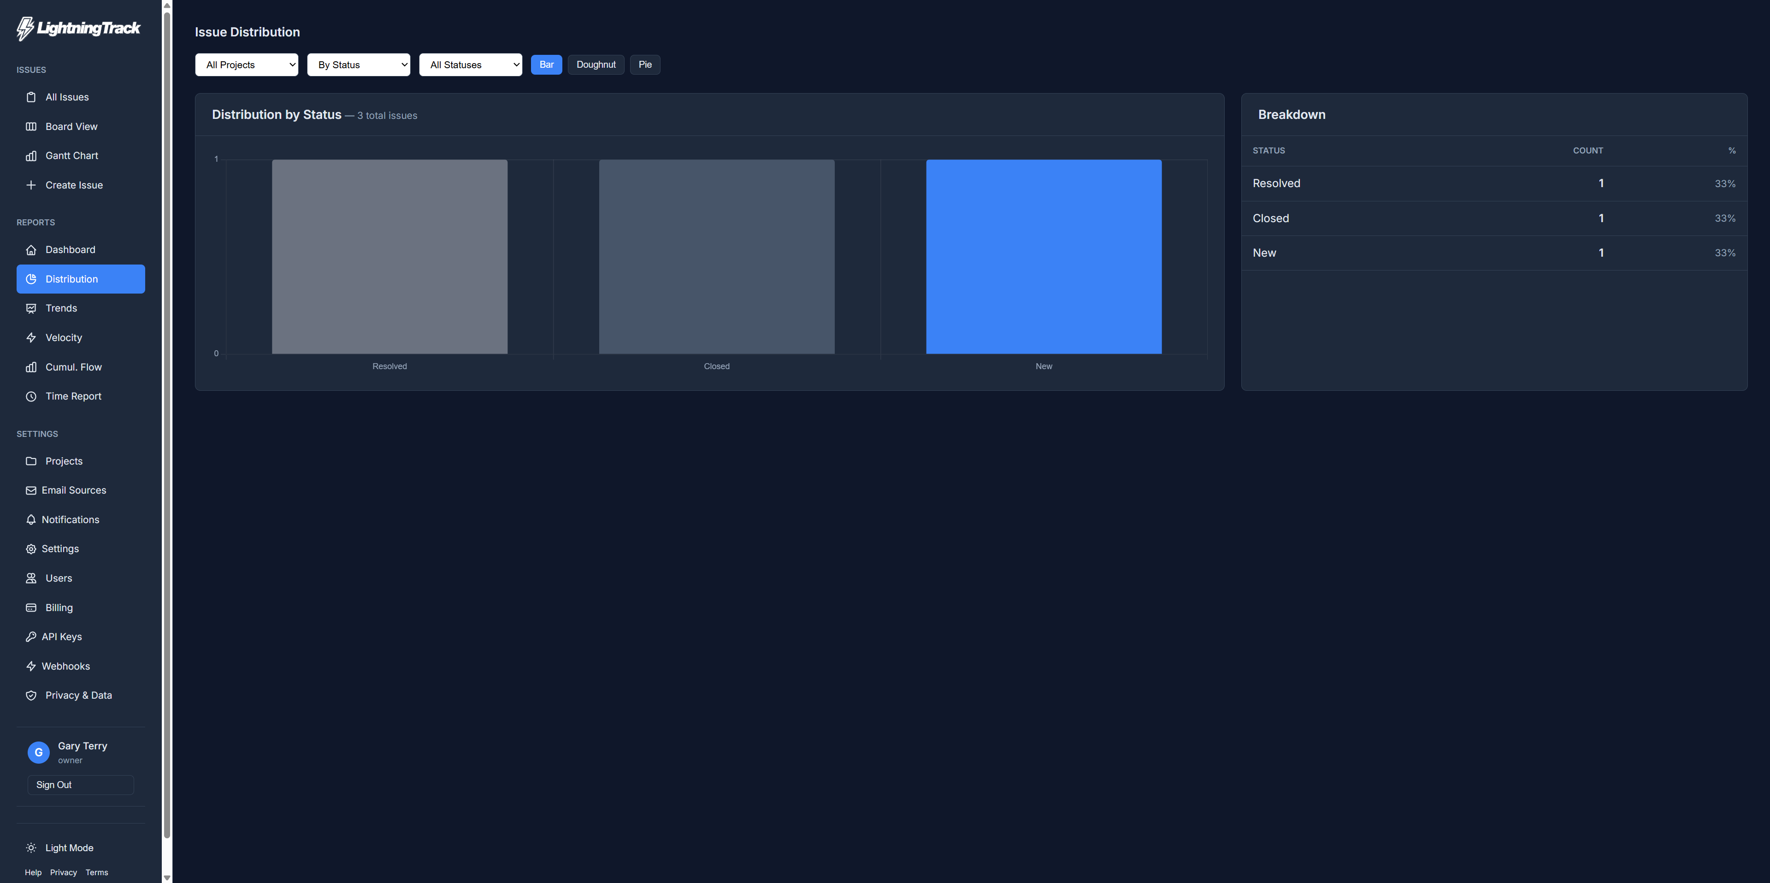The image size is (1770, 883).
Task: Click the Sign Out button
Action: pos(80,784)
